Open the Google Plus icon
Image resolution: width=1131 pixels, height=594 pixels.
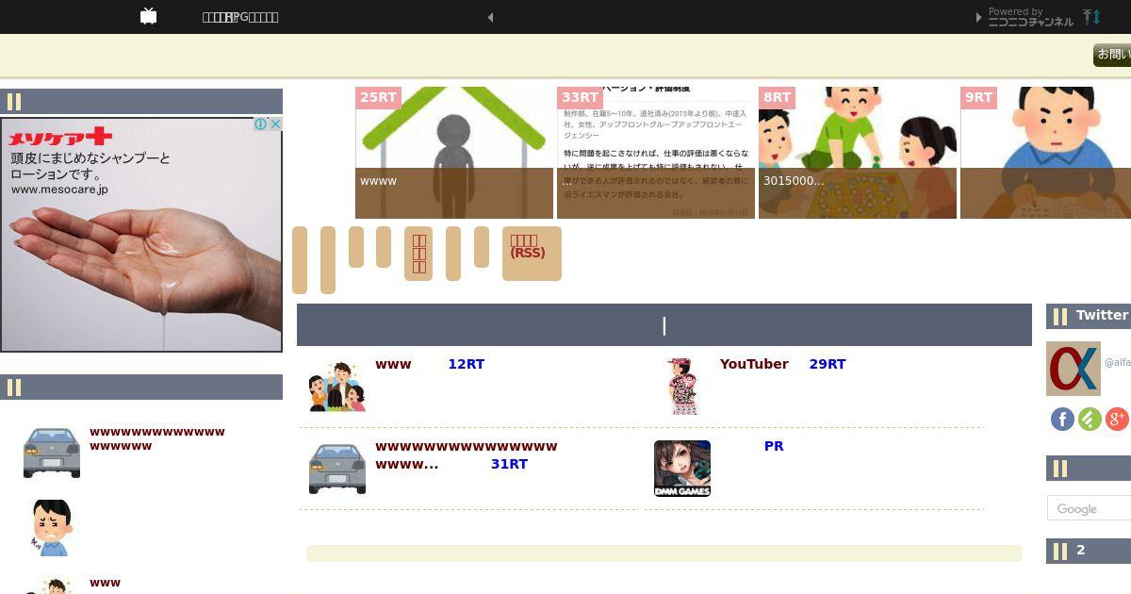pos(1117,420)
